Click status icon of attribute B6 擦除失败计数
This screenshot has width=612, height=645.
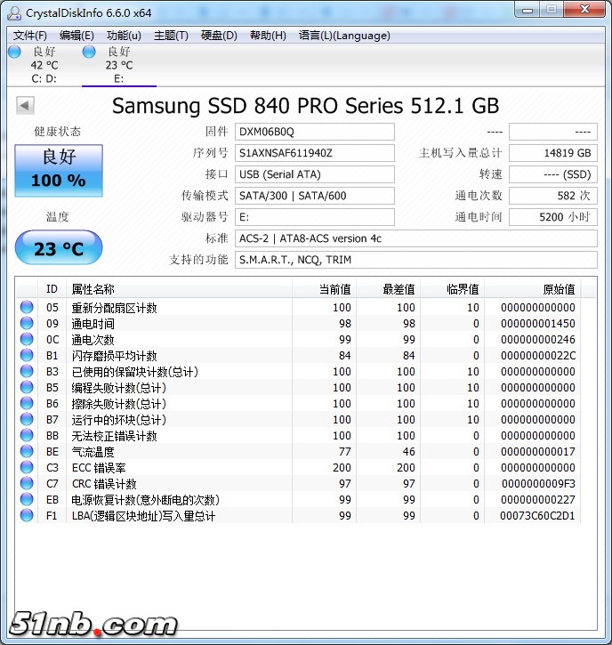(x=27, y=403)
